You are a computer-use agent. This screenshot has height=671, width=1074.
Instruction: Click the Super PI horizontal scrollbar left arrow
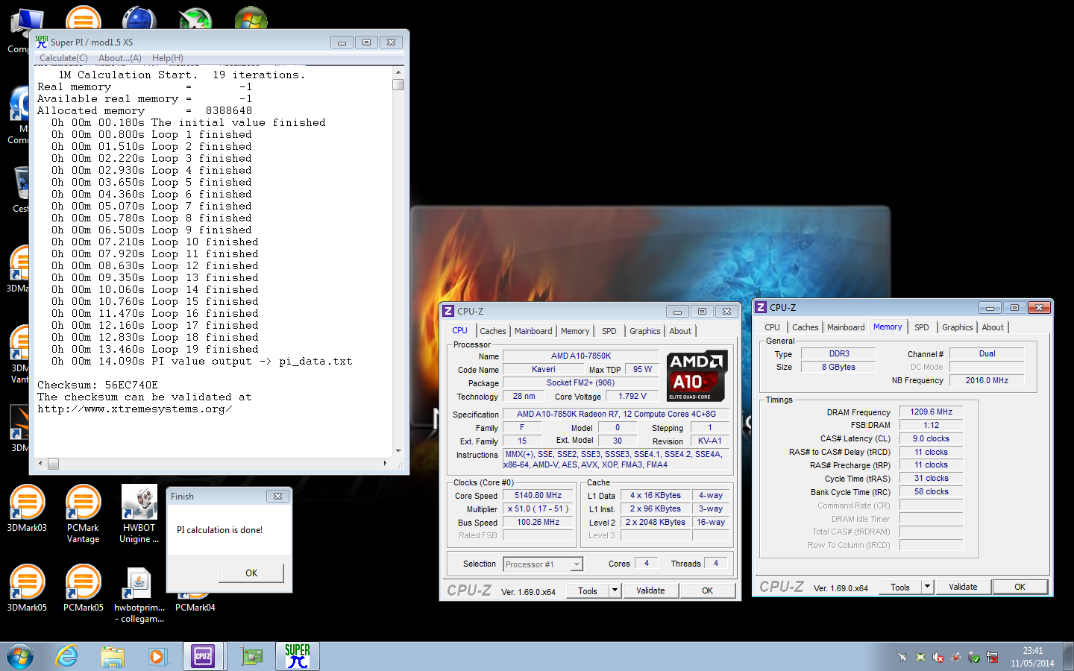40,464
